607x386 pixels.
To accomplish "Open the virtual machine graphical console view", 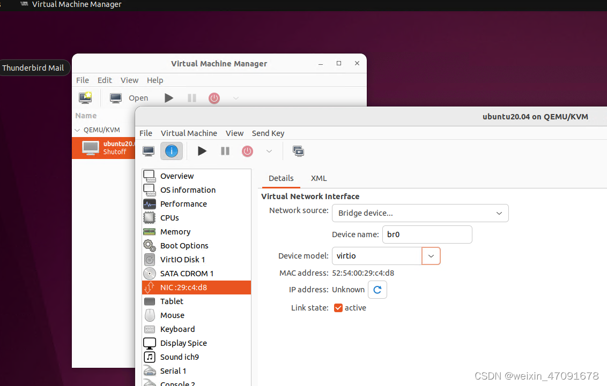I will pos(148,151).
